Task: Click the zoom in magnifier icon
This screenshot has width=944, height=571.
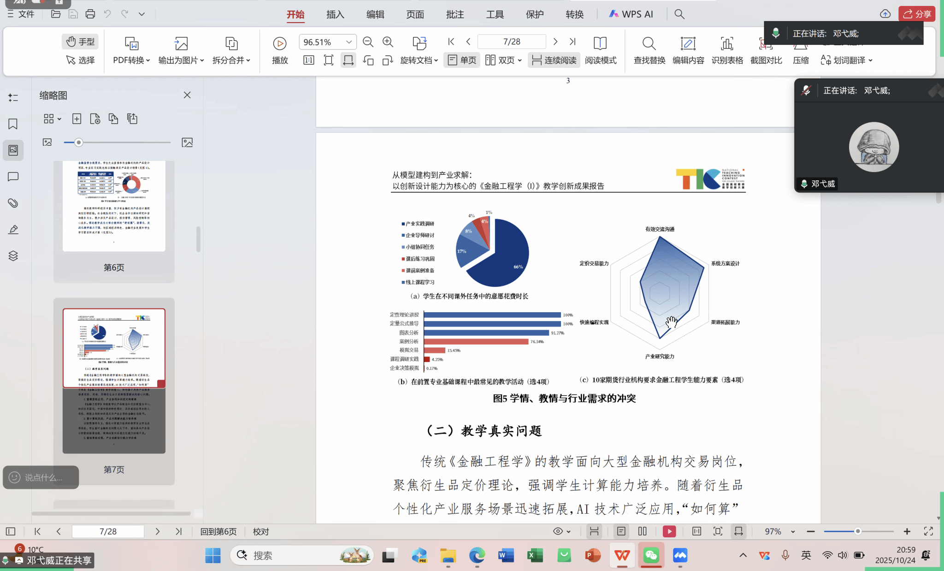Action: pyautogui.click(x=388, y=42)
